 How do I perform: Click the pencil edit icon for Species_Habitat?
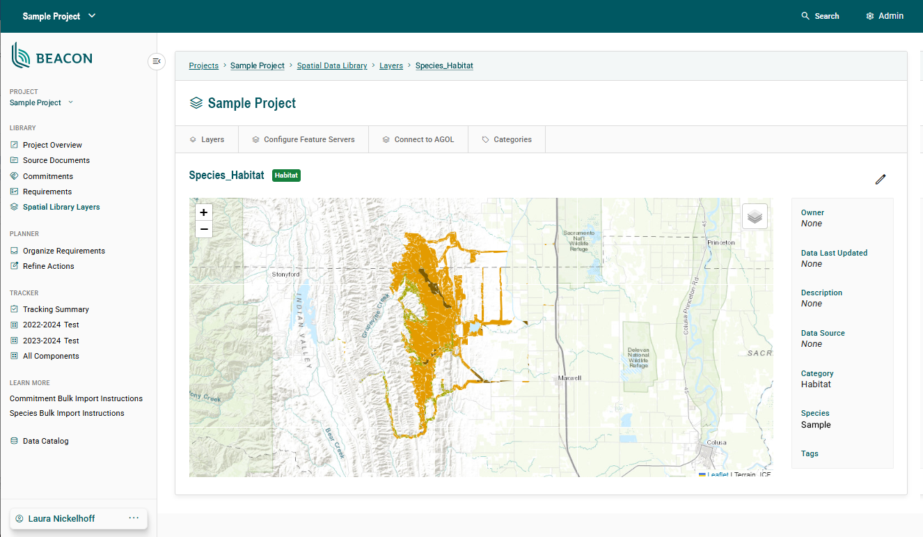[x=881, y=179]
